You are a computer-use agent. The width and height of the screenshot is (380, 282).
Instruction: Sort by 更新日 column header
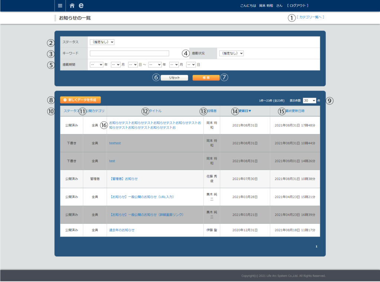click(245, 111)
